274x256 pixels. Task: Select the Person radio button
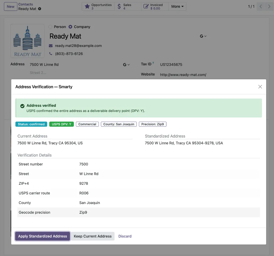50,27
